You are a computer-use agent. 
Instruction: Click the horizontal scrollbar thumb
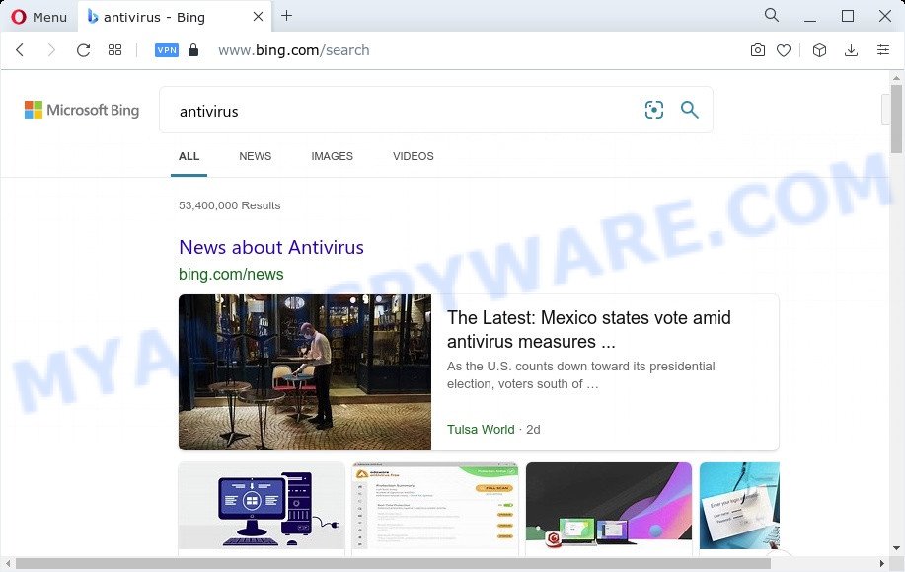[x=393, y=563]
